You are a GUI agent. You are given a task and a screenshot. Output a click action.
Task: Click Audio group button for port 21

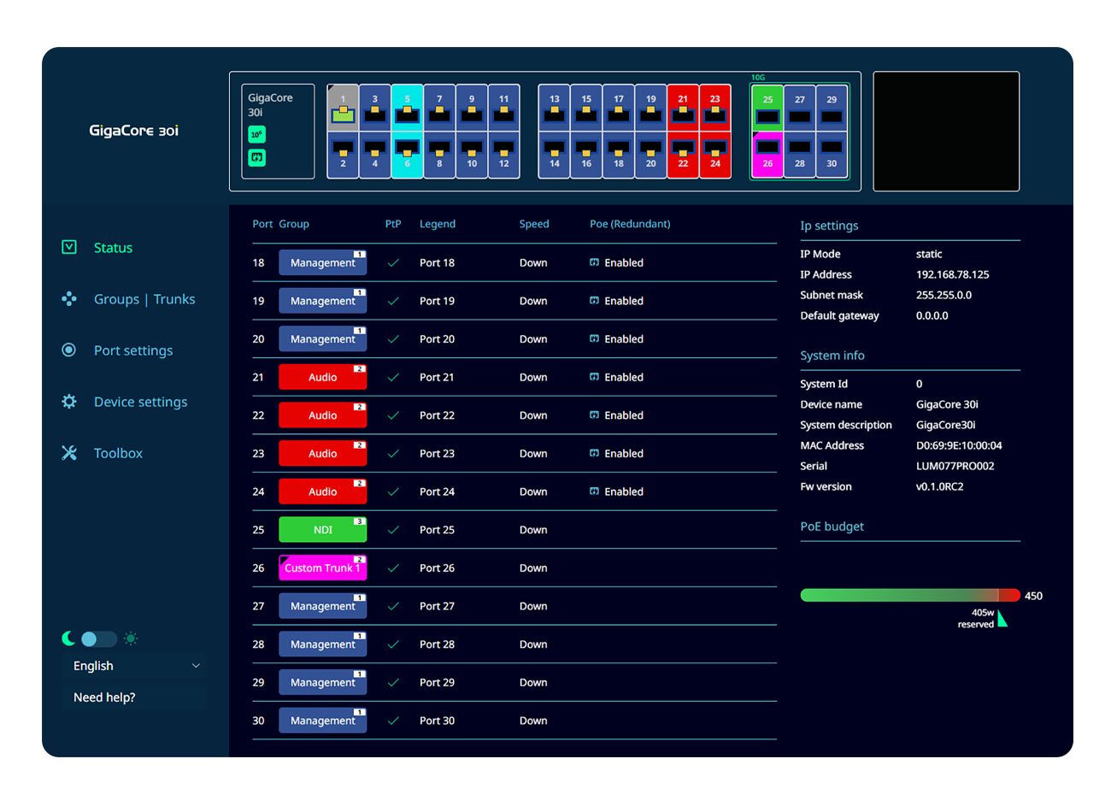click(x=322, y=377)
